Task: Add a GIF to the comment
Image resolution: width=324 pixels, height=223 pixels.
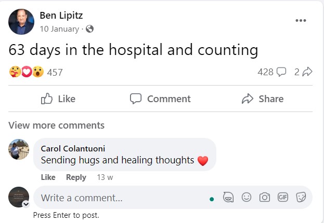Action: point(282,198)
